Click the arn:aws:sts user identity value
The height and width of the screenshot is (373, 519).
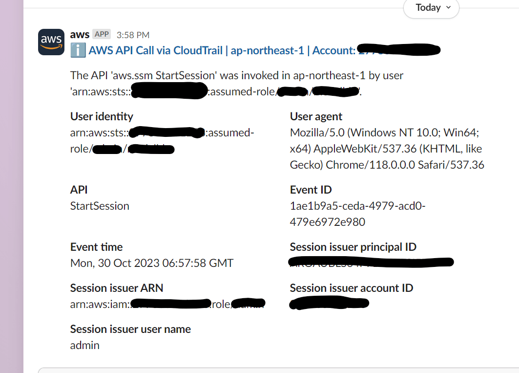(x=162, y=141)
